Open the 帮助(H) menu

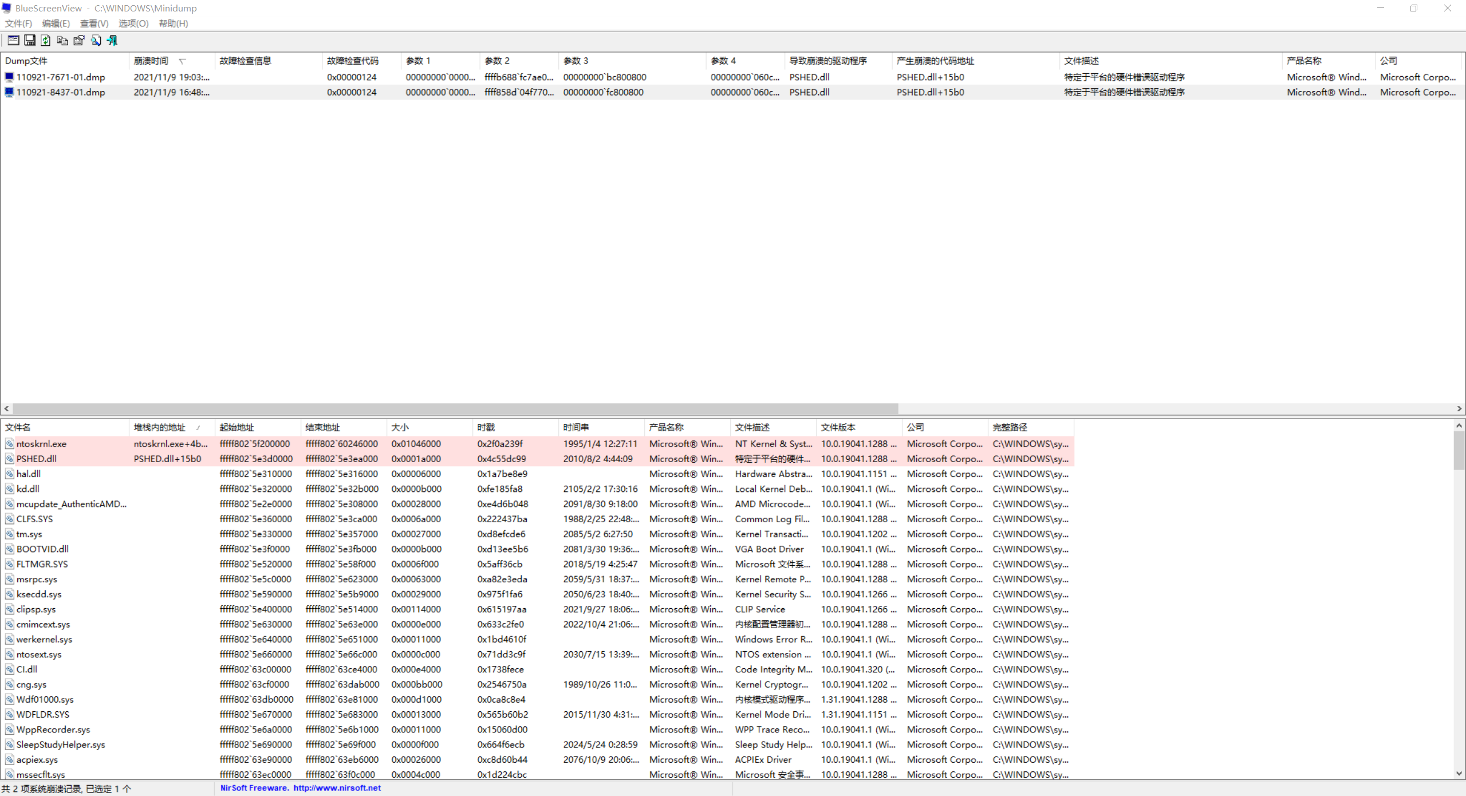(173, 23)
